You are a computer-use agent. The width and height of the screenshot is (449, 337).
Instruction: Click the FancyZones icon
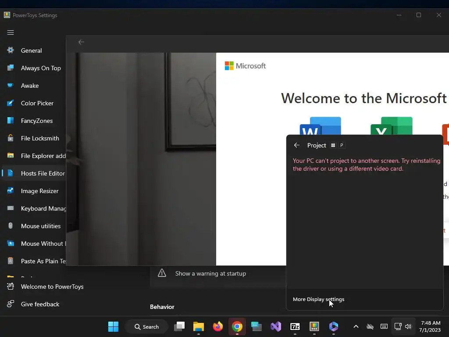pos(11,120)
